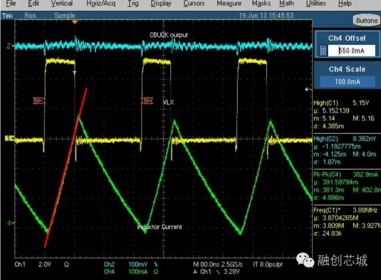Image resolution: width=381 pixels, height=280 pixels.
Task: Open the Utilities menu
Action: pyautogui.click(x=316, y=4)
